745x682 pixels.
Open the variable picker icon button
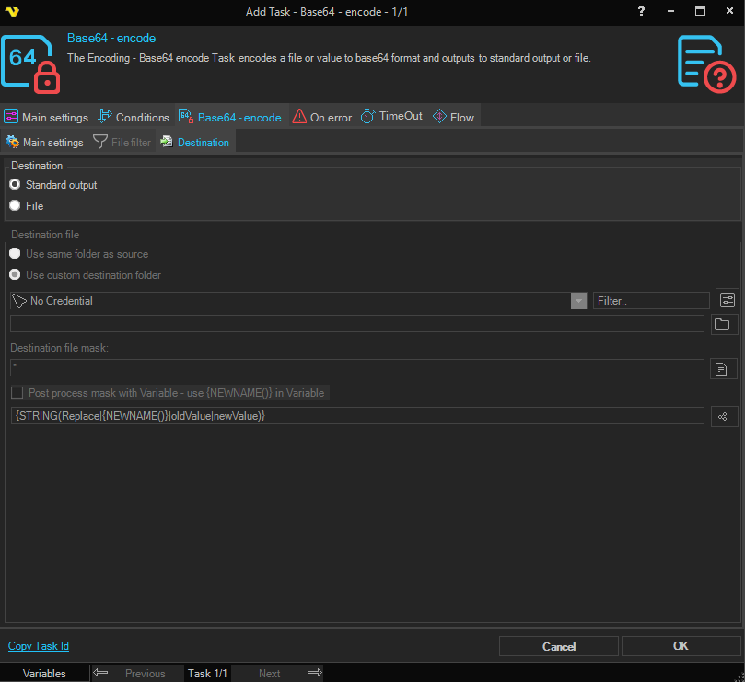pyautogui.click(x=724, y=416)
